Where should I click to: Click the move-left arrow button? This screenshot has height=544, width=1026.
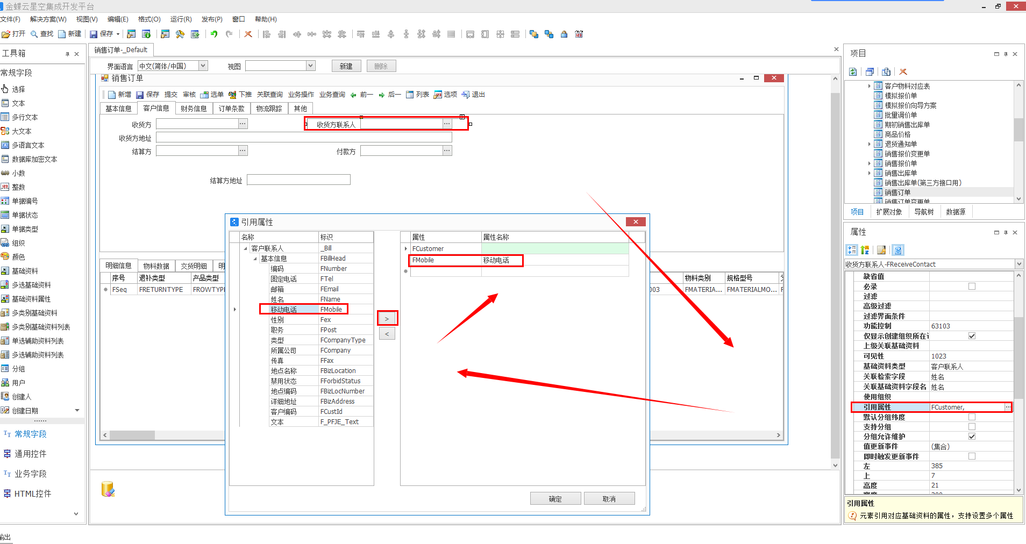(x=387, y=334)
